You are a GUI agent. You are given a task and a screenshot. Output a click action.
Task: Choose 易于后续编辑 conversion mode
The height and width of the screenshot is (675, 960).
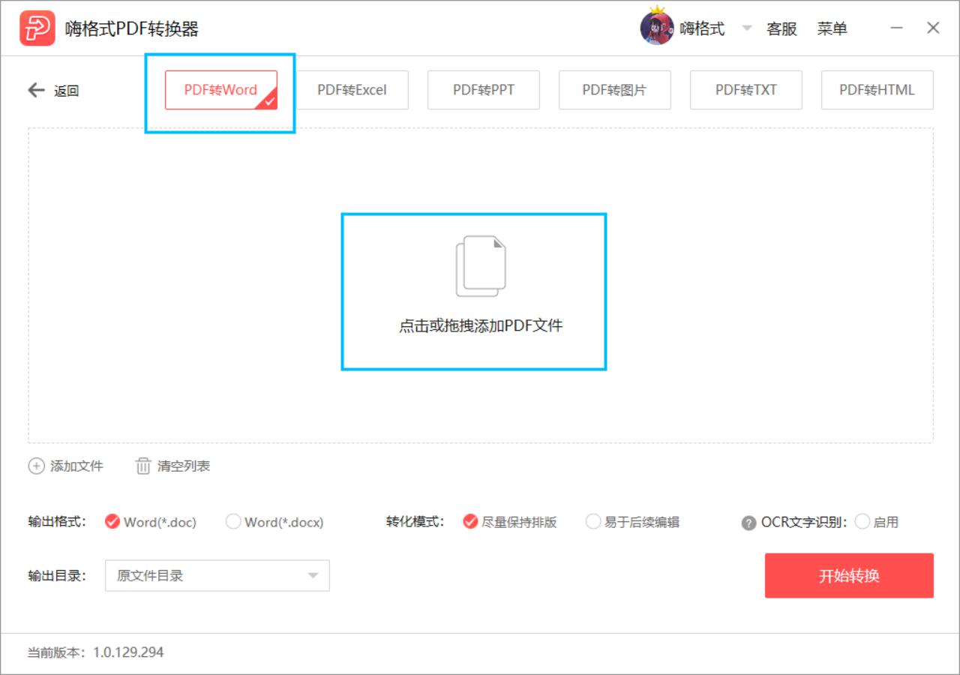[x=632, y=522]
